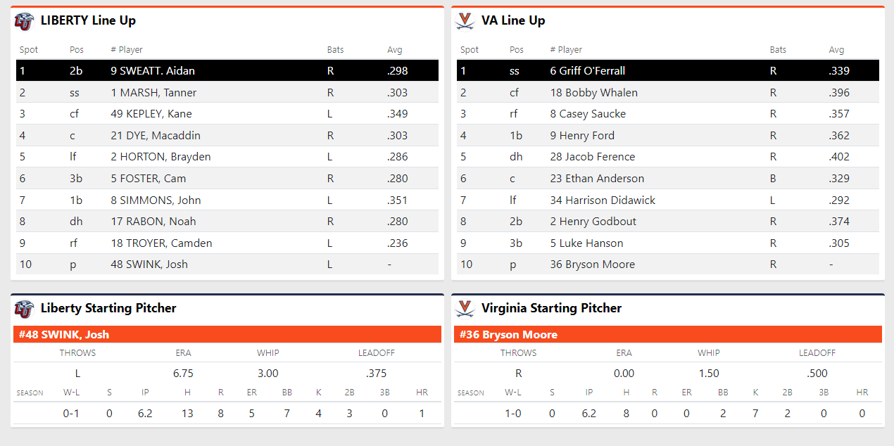
Task: Click Virginia pitcher's WHIP value 1.50
Action: (708, 374)
